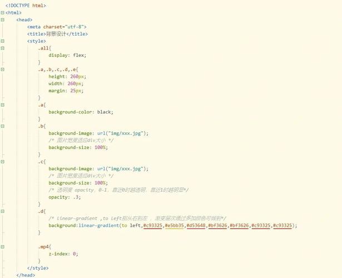Click the closing </style> tag
Screen dimensions: 342x278
[37, 267]
